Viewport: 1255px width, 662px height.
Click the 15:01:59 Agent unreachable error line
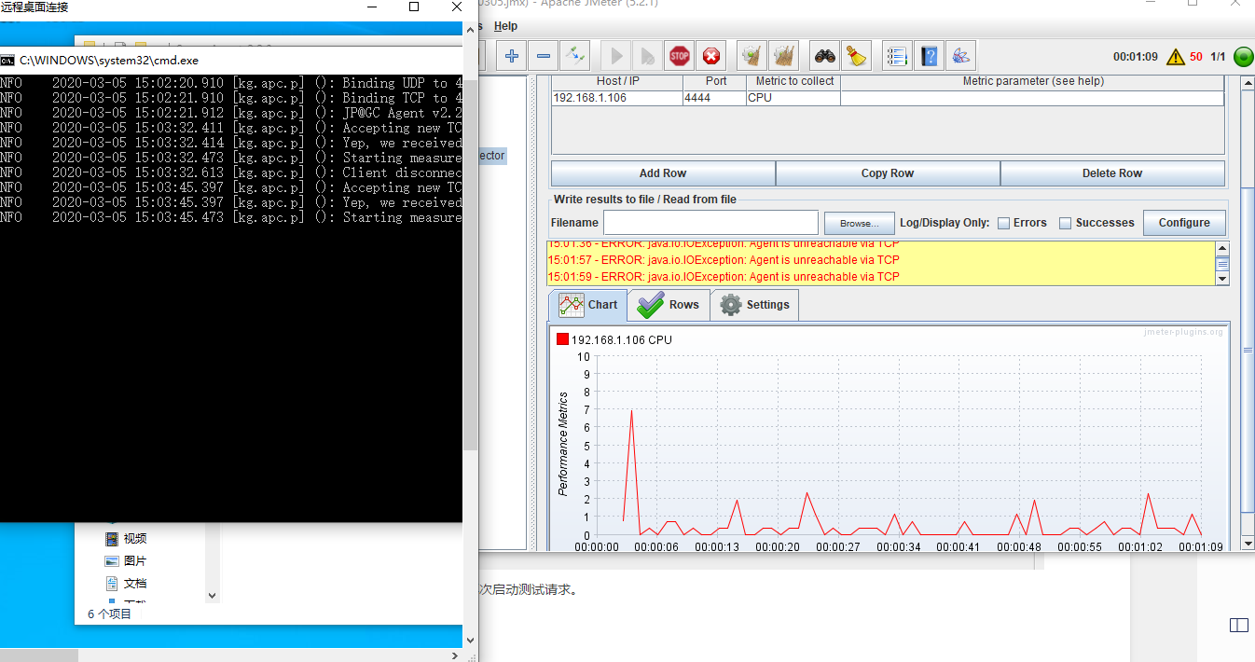point(724,277)
